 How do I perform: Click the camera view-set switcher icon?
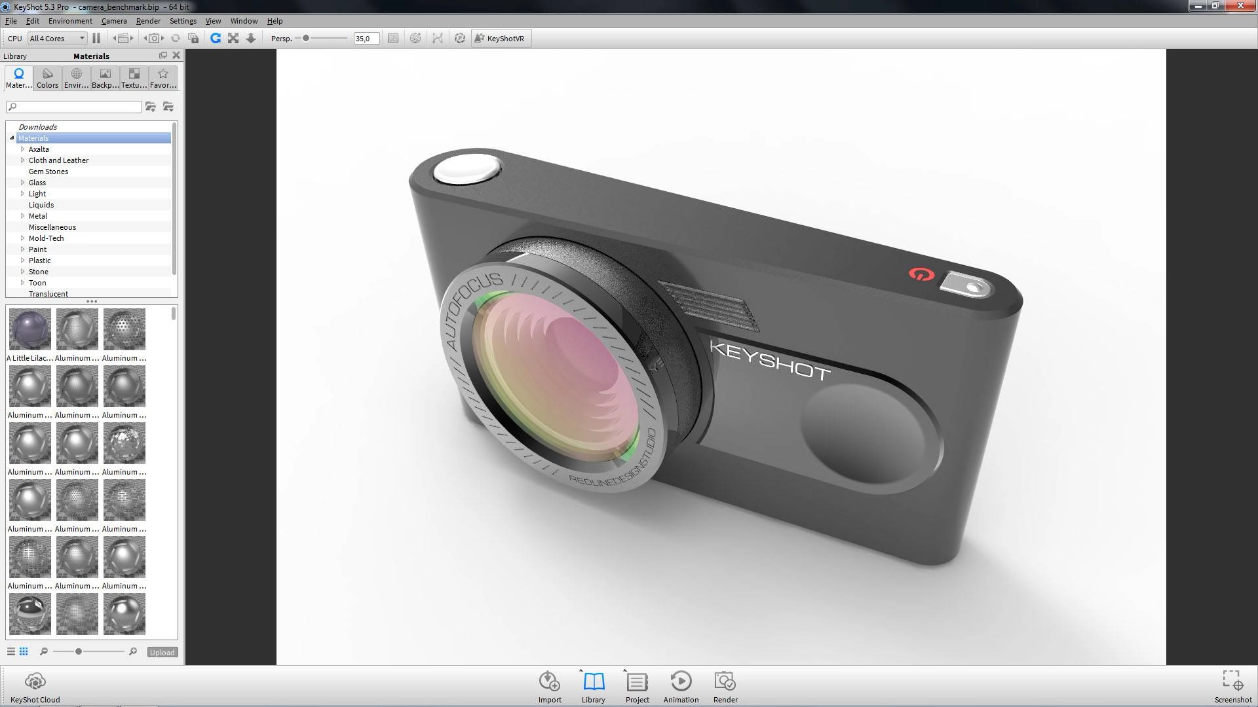(123, 39)
